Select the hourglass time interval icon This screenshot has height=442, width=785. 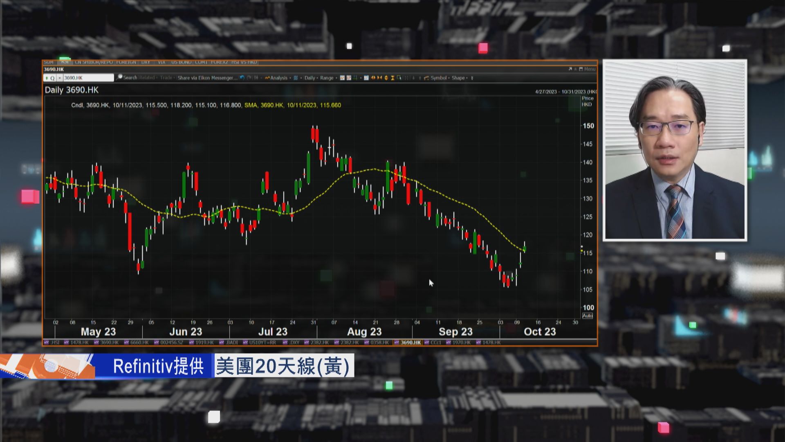[392, 78]
